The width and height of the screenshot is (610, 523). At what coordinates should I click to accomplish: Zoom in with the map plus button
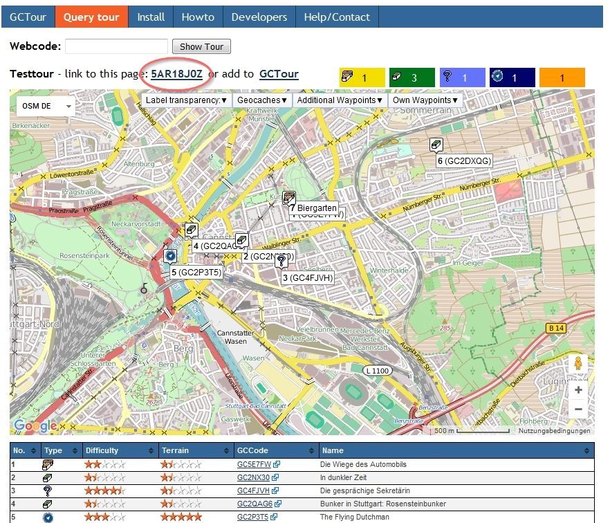coord(578,389)
